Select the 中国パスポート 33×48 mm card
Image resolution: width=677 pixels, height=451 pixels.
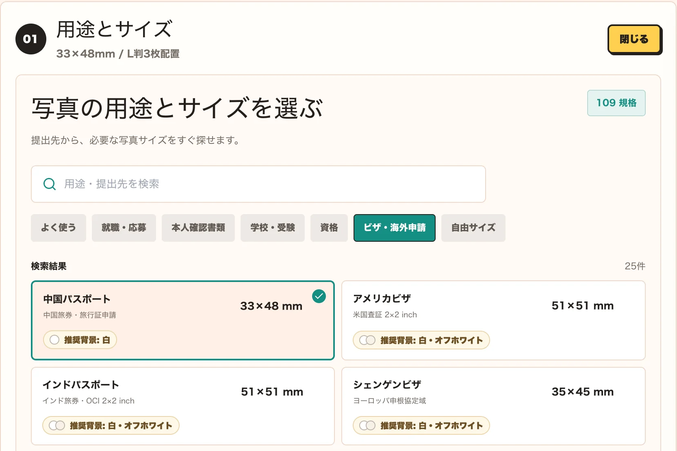(x=183, y=320)
